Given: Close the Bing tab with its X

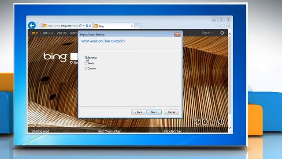Looking at the screenshot, I should point(132,26).
